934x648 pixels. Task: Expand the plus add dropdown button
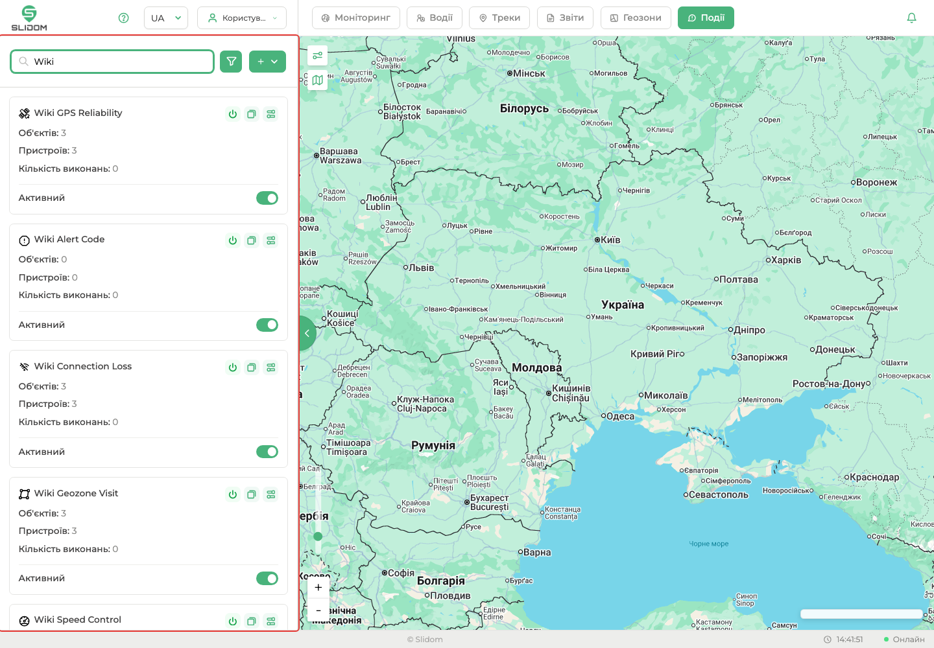(267, 62)
